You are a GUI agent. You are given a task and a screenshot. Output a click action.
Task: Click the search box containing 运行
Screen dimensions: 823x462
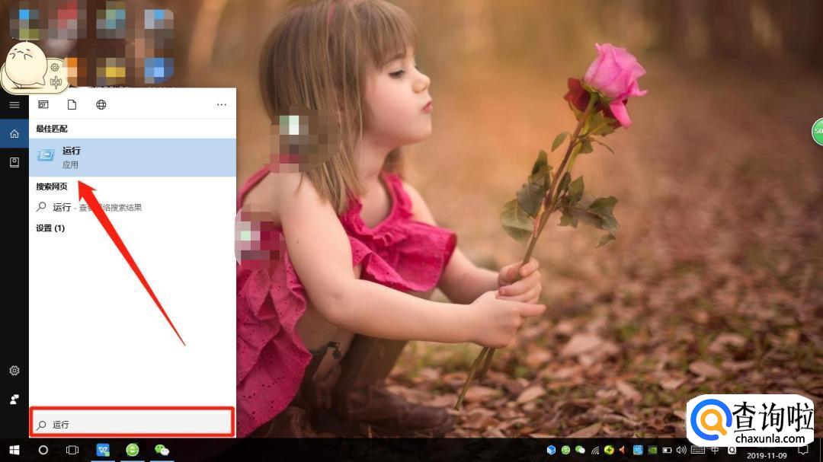pyautogui.click(x=133, y=424)
